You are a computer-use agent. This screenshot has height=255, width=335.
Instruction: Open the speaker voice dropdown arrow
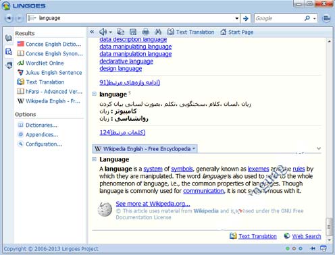[x=111, y=32]
